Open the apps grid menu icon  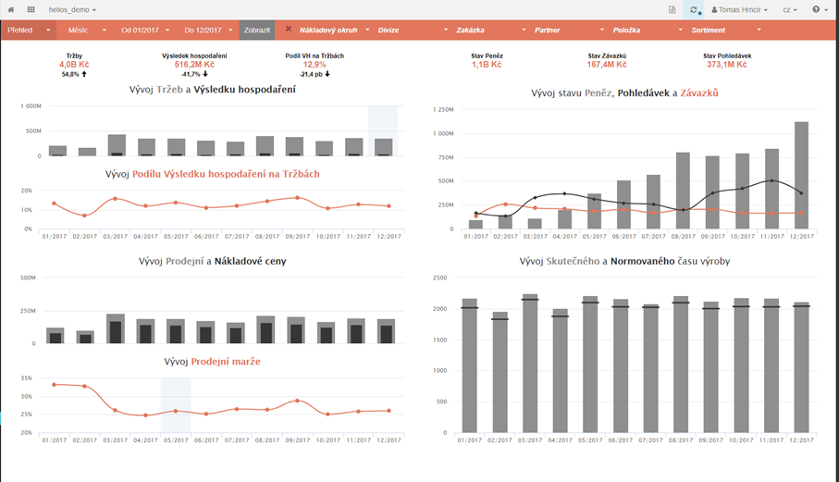point(31,9)
